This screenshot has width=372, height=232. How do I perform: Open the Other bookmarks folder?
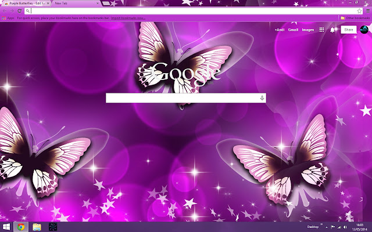point(355,18)
